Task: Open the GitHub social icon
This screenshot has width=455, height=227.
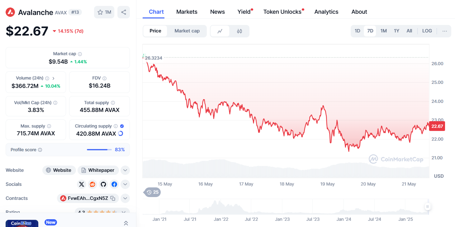Action: pyautogui.click(x=103, y=184)
